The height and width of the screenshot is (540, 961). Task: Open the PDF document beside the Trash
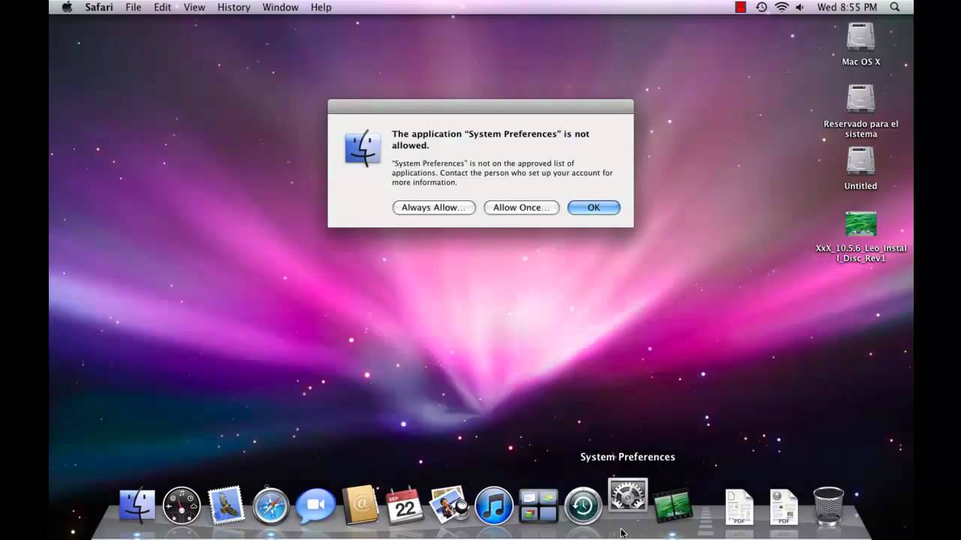click(x=784, y=507)
